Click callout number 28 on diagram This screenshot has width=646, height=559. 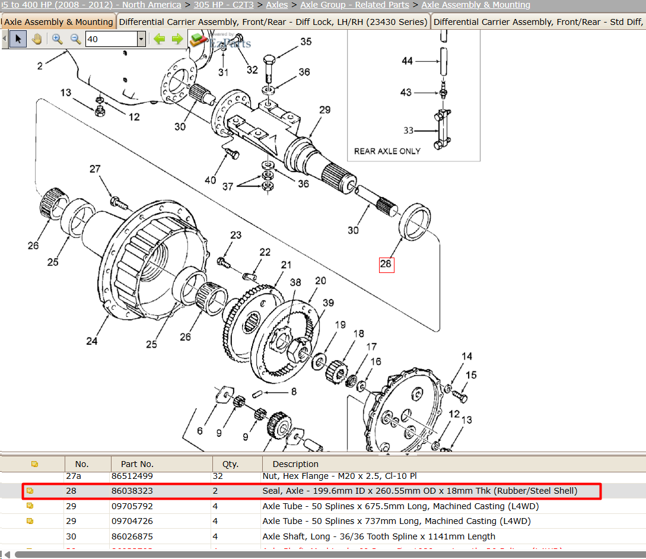(x=386, y=264)
